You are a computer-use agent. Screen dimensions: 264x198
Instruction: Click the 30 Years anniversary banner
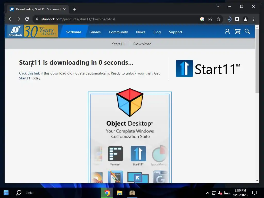click(41, 31)
